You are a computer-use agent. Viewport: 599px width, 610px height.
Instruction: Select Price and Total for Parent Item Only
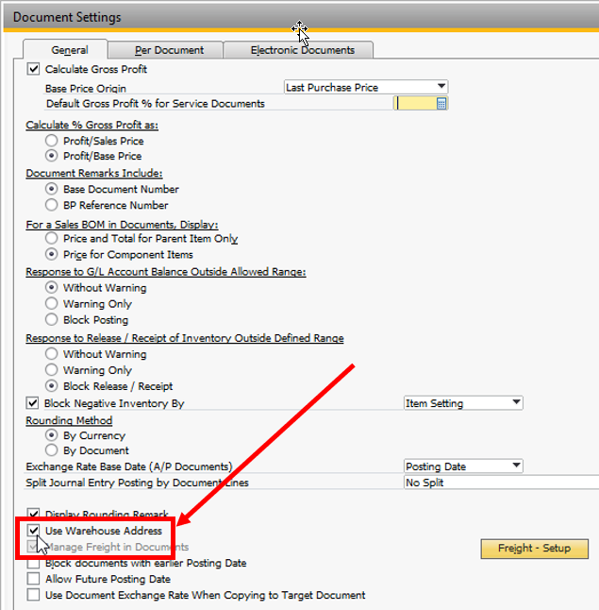52,239
